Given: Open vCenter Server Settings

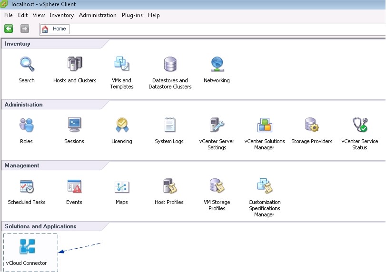Looking at the screenshot, I should (x=217, y=125).
